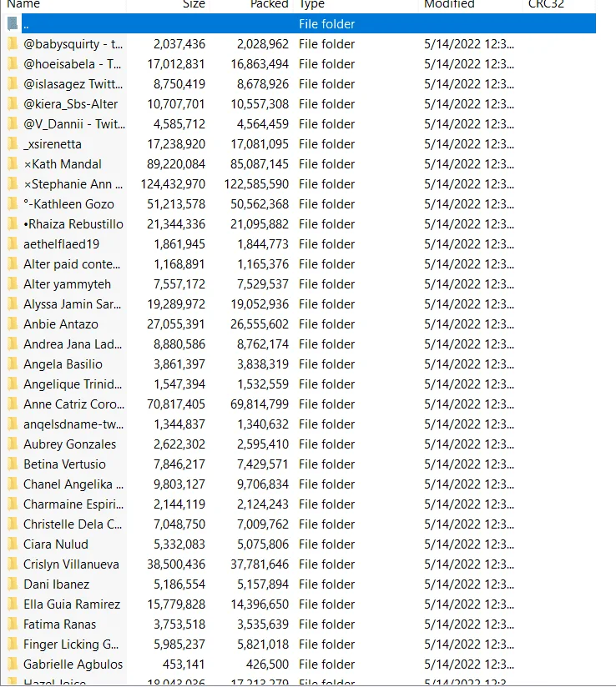Sort by the Size column header
Viewport: 616px width, 687px height.
pos(194,4)
